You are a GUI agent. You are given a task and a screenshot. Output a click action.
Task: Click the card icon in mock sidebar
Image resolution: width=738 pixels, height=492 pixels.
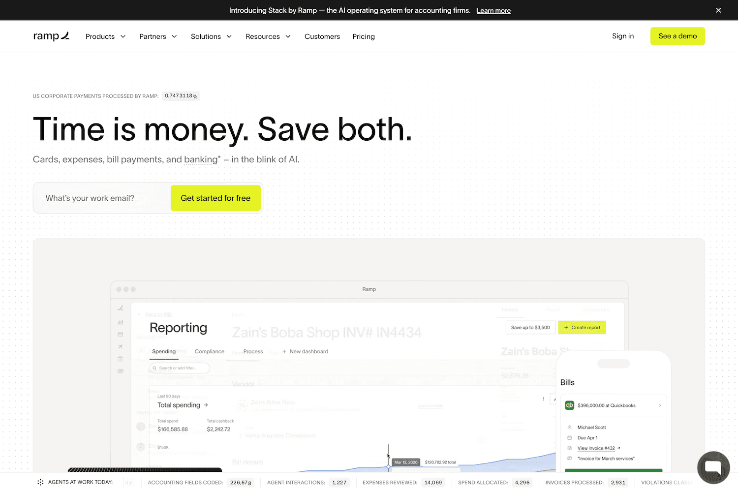point(121,335)
